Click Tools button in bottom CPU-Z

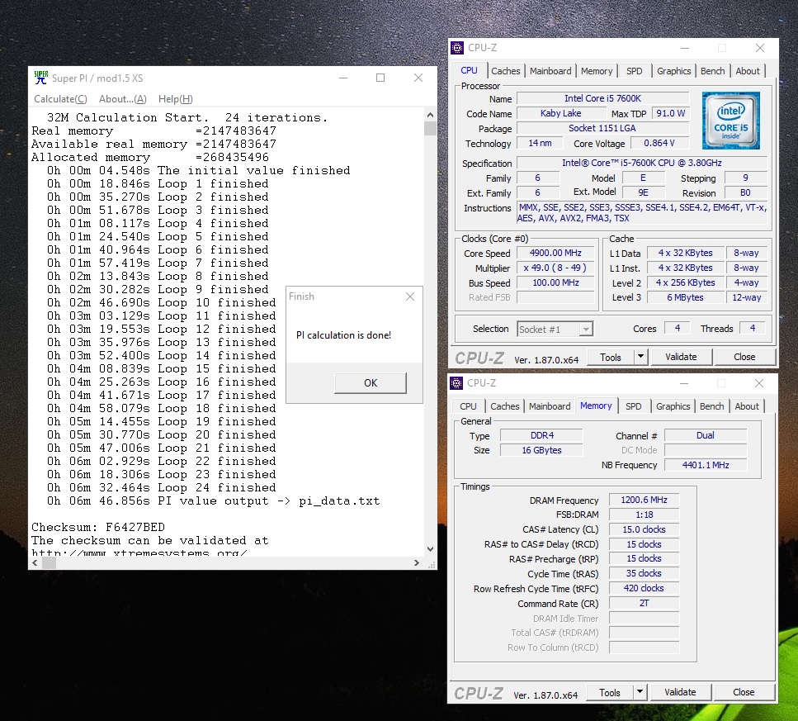(609, 692)
